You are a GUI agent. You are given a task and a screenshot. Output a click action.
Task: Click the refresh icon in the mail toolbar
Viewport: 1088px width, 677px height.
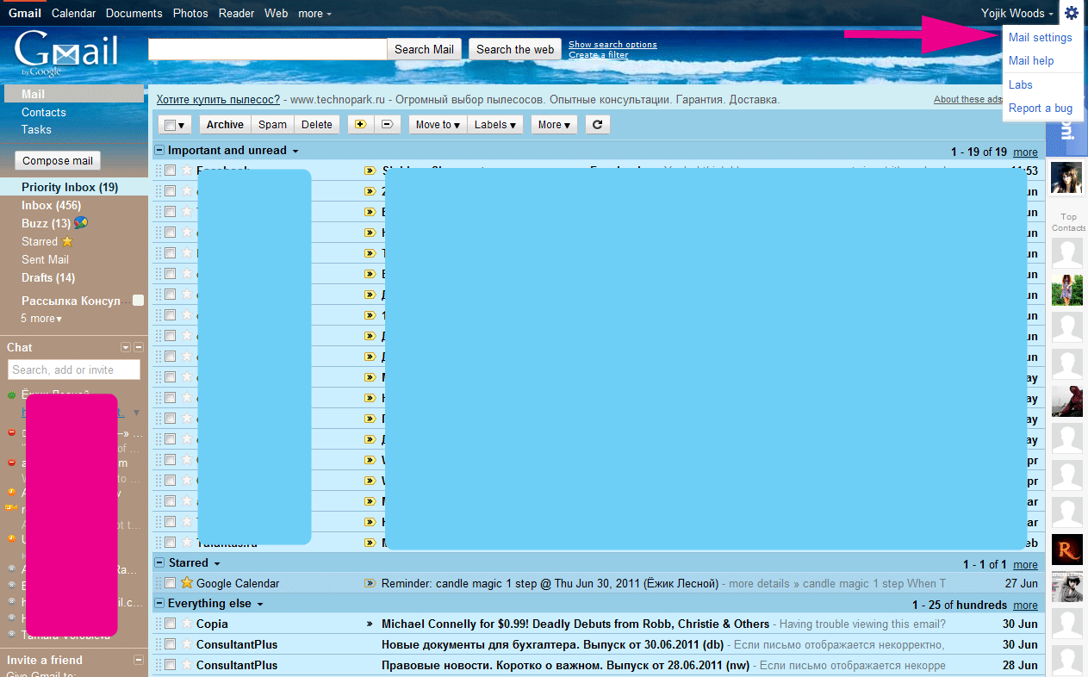(598, 124)
